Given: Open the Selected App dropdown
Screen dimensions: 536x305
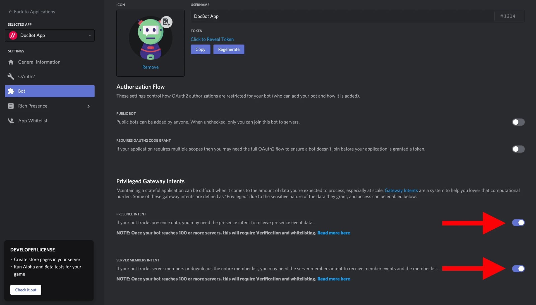Looking at the screenshot, I should pos(89,35).
